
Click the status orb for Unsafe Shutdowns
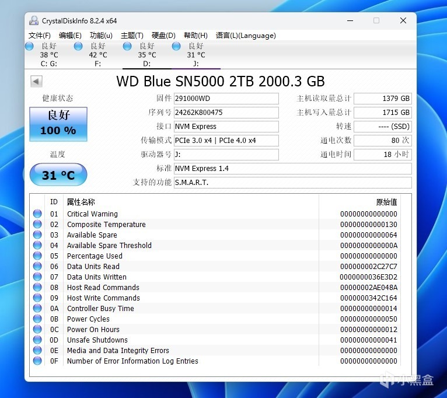tap(37, 340)
